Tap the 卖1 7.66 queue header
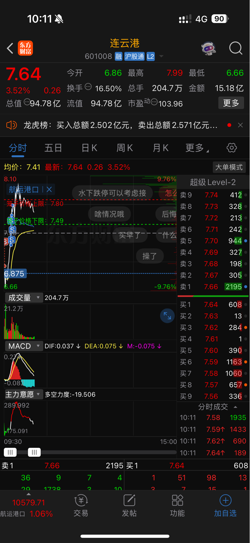The image size is (250, 543). (x=62, y=466)
